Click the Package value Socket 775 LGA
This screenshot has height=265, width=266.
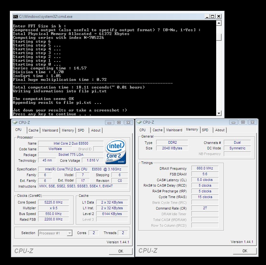pyautogui.click(x=71, y=154)
